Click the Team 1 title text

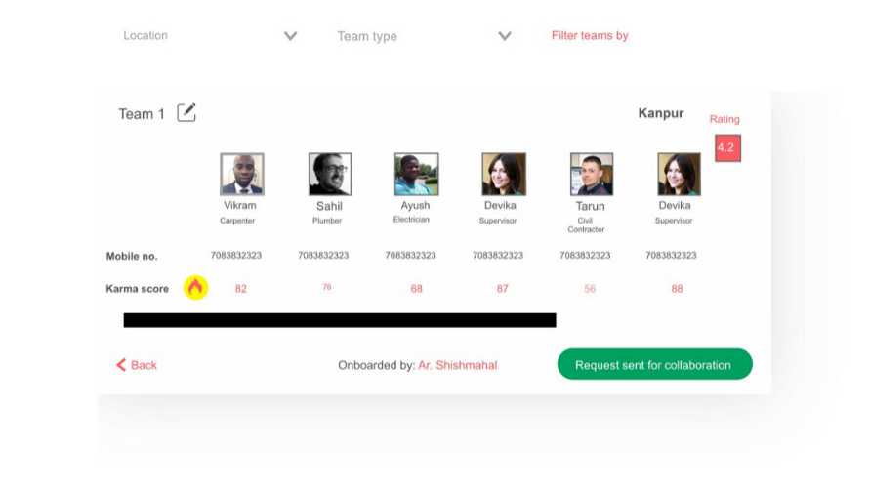142,114
